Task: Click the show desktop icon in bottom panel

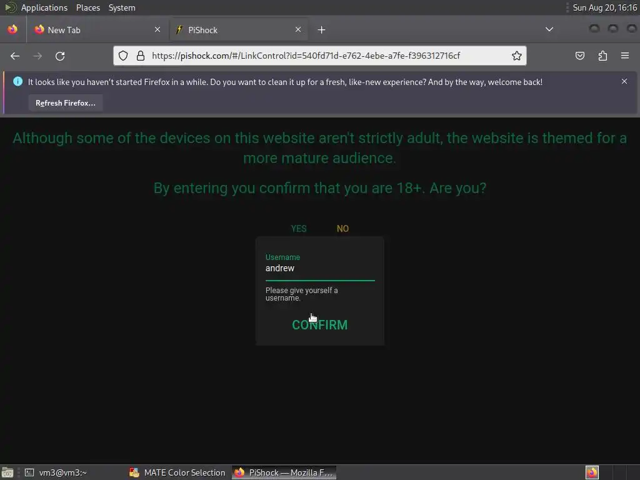Action: tap(7, 472)
